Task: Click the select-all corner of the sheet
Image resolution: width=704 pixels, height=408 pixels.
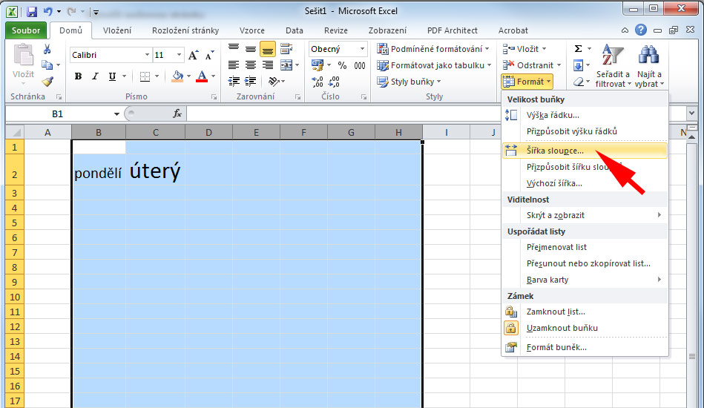Action: click(x=15, y=132)
